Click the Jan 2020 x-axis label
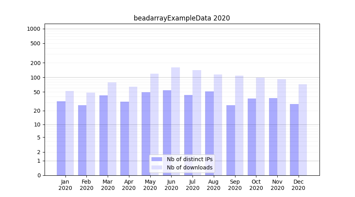Viewport: 355px width, 197px height. pos(65,185)
